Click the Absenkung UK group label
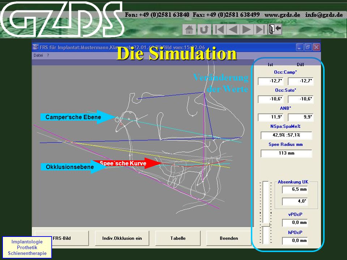 [293, 182]
